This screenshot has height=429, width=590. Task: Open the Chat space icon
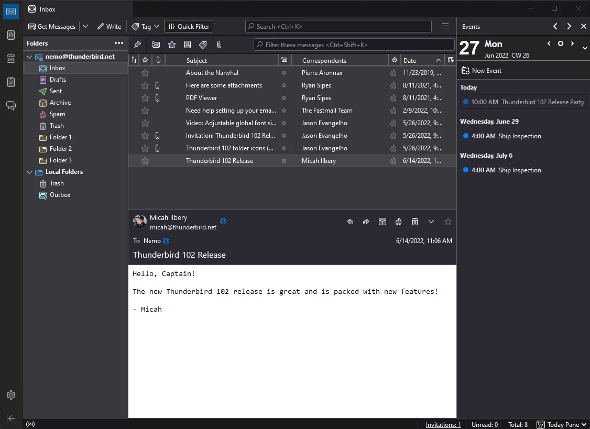pos(11,105)
